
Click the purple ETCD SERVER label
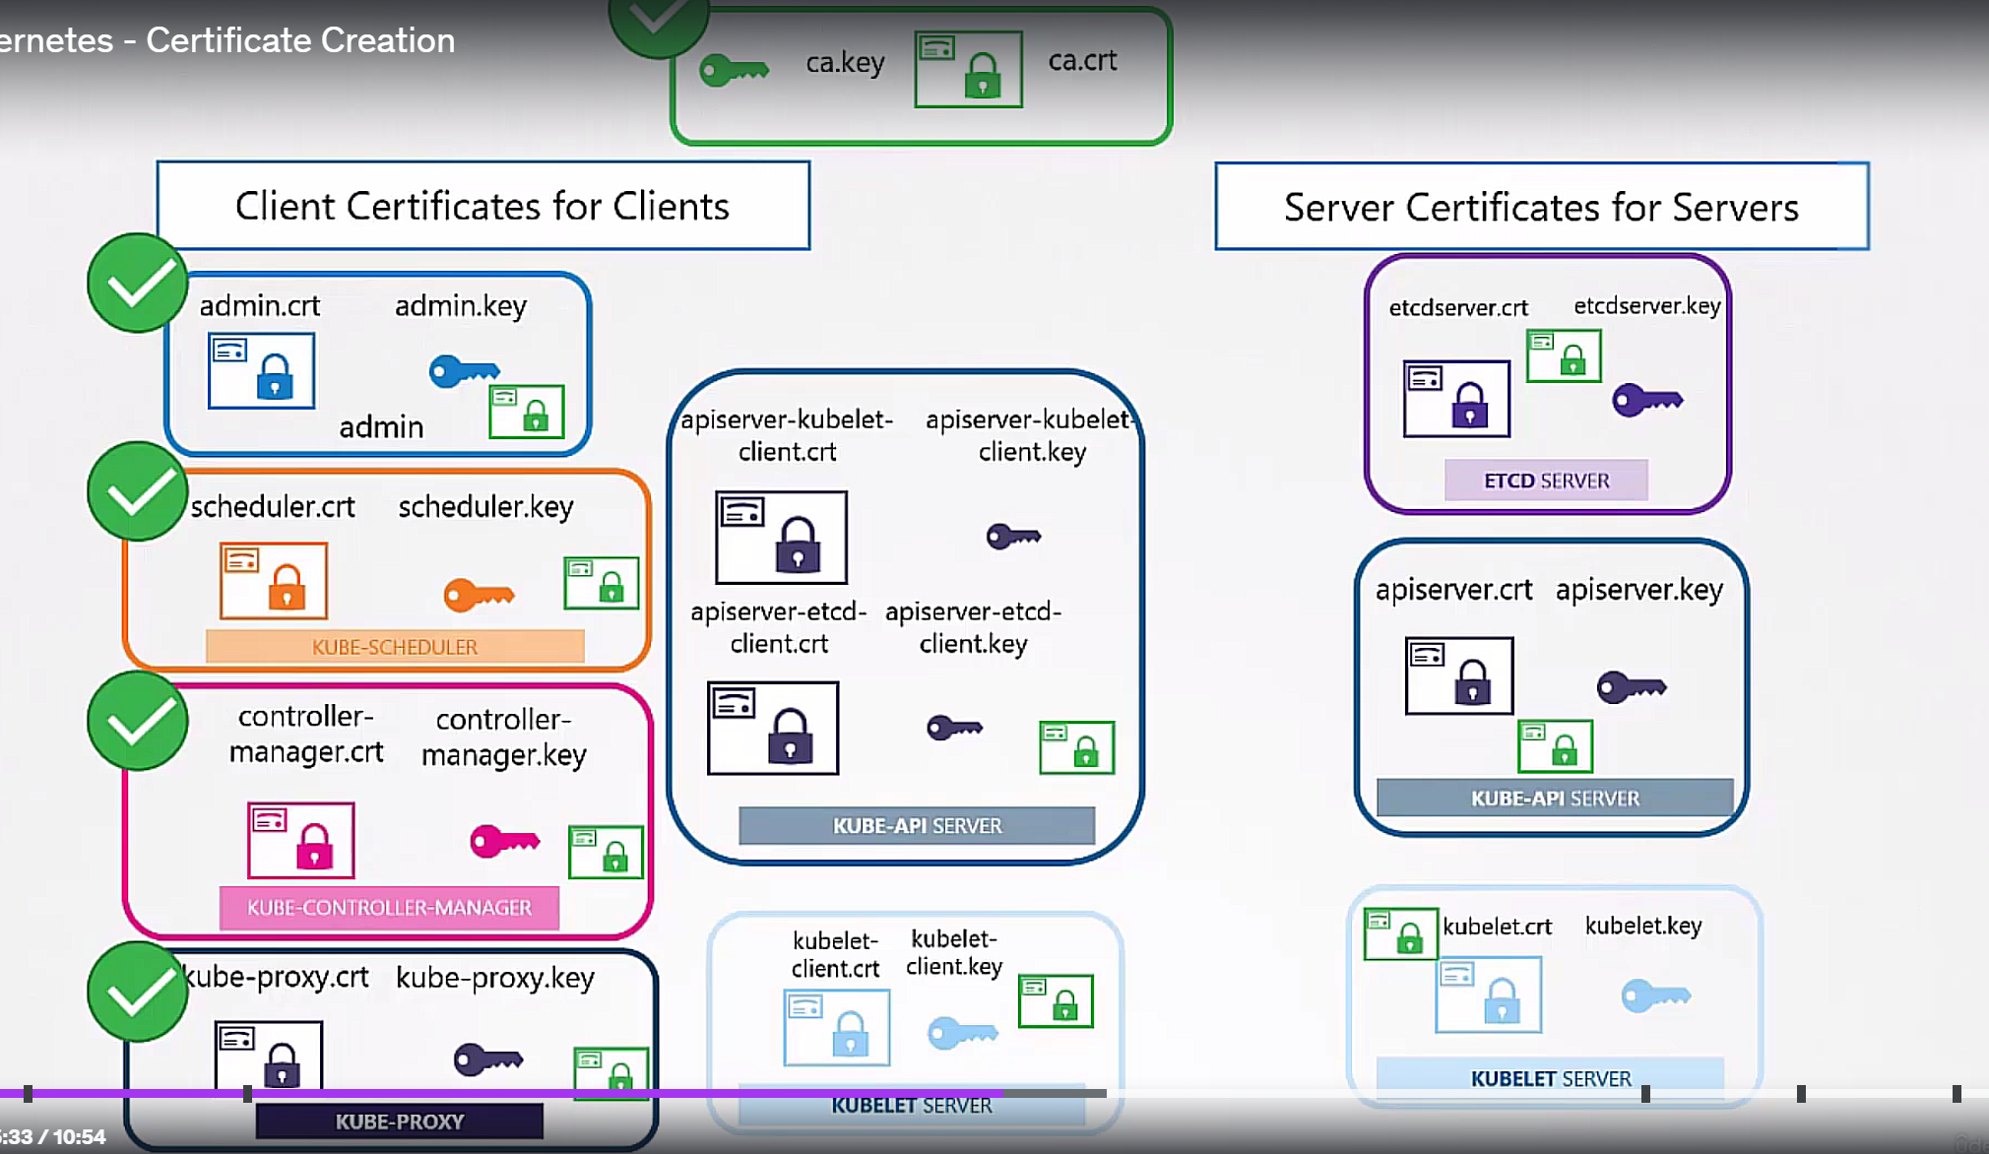[1546, 481]
